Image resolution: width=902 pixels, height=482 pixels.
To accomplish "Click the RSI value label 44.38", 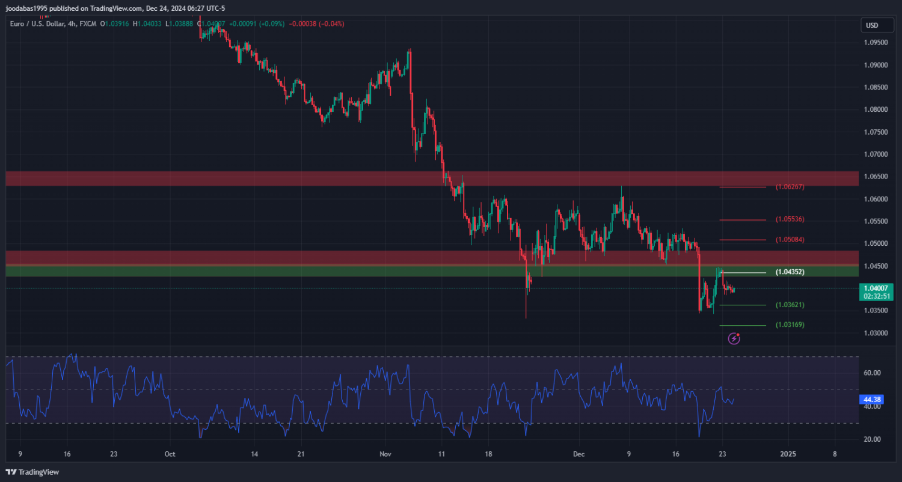I will tap(871, 399).
